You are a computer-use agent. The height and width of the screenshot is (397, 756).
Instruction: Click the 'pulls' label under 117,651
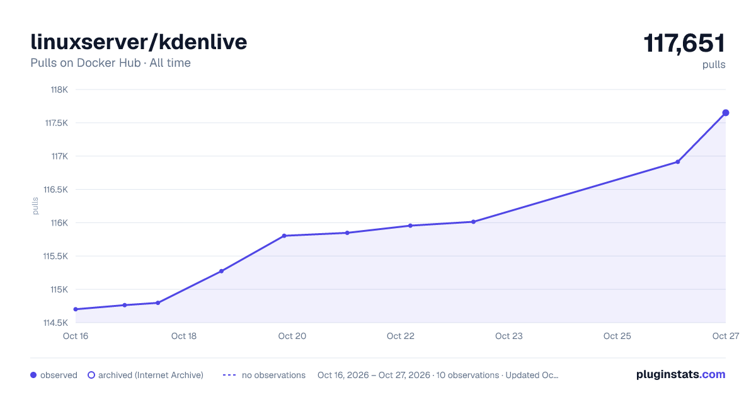pyautogui.click(x=714, y=64)
